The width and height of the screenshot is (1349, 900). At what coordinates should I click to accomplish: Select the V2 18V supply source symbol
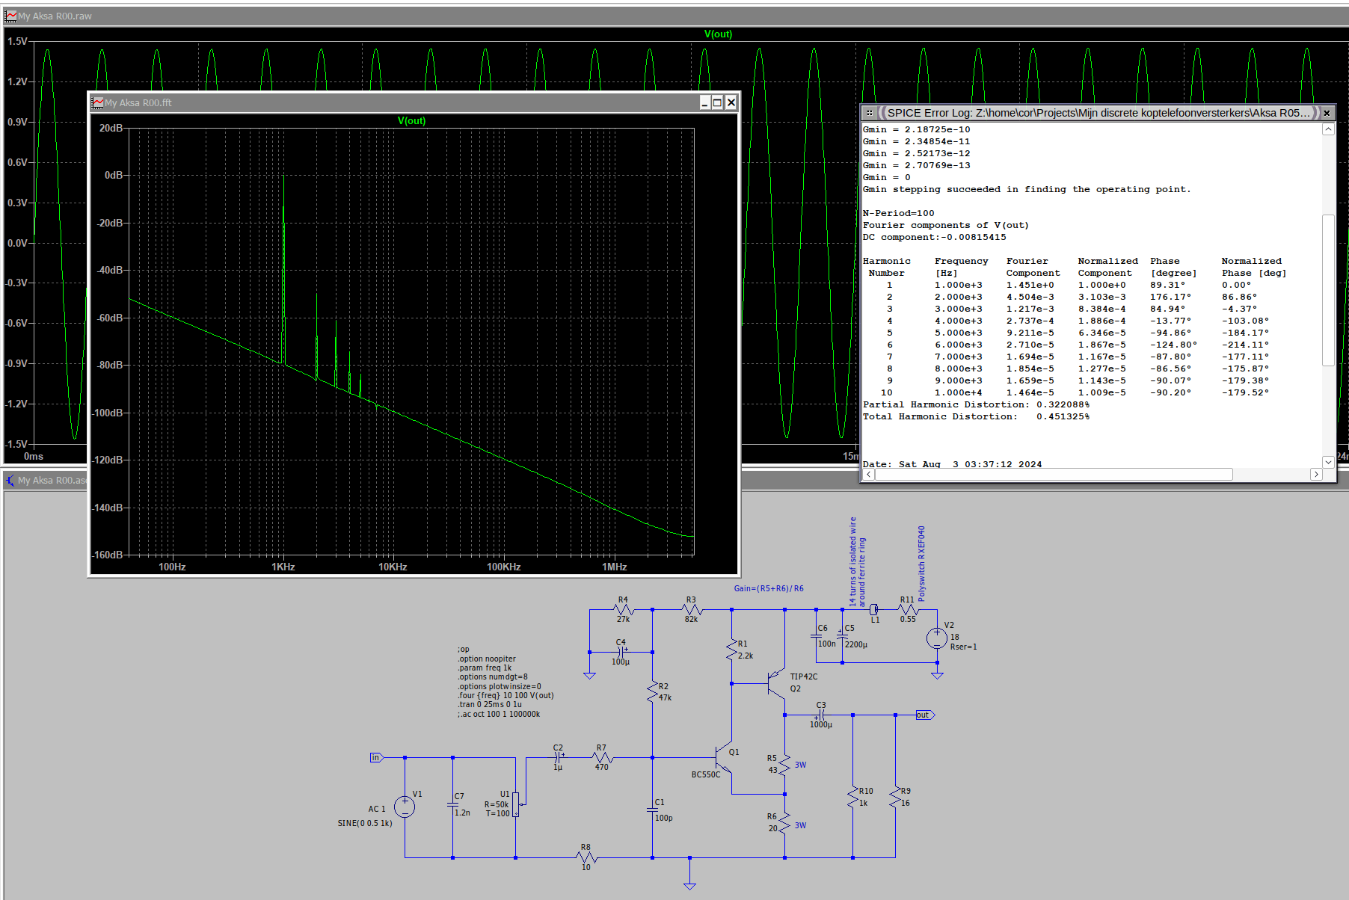(937, 638)
